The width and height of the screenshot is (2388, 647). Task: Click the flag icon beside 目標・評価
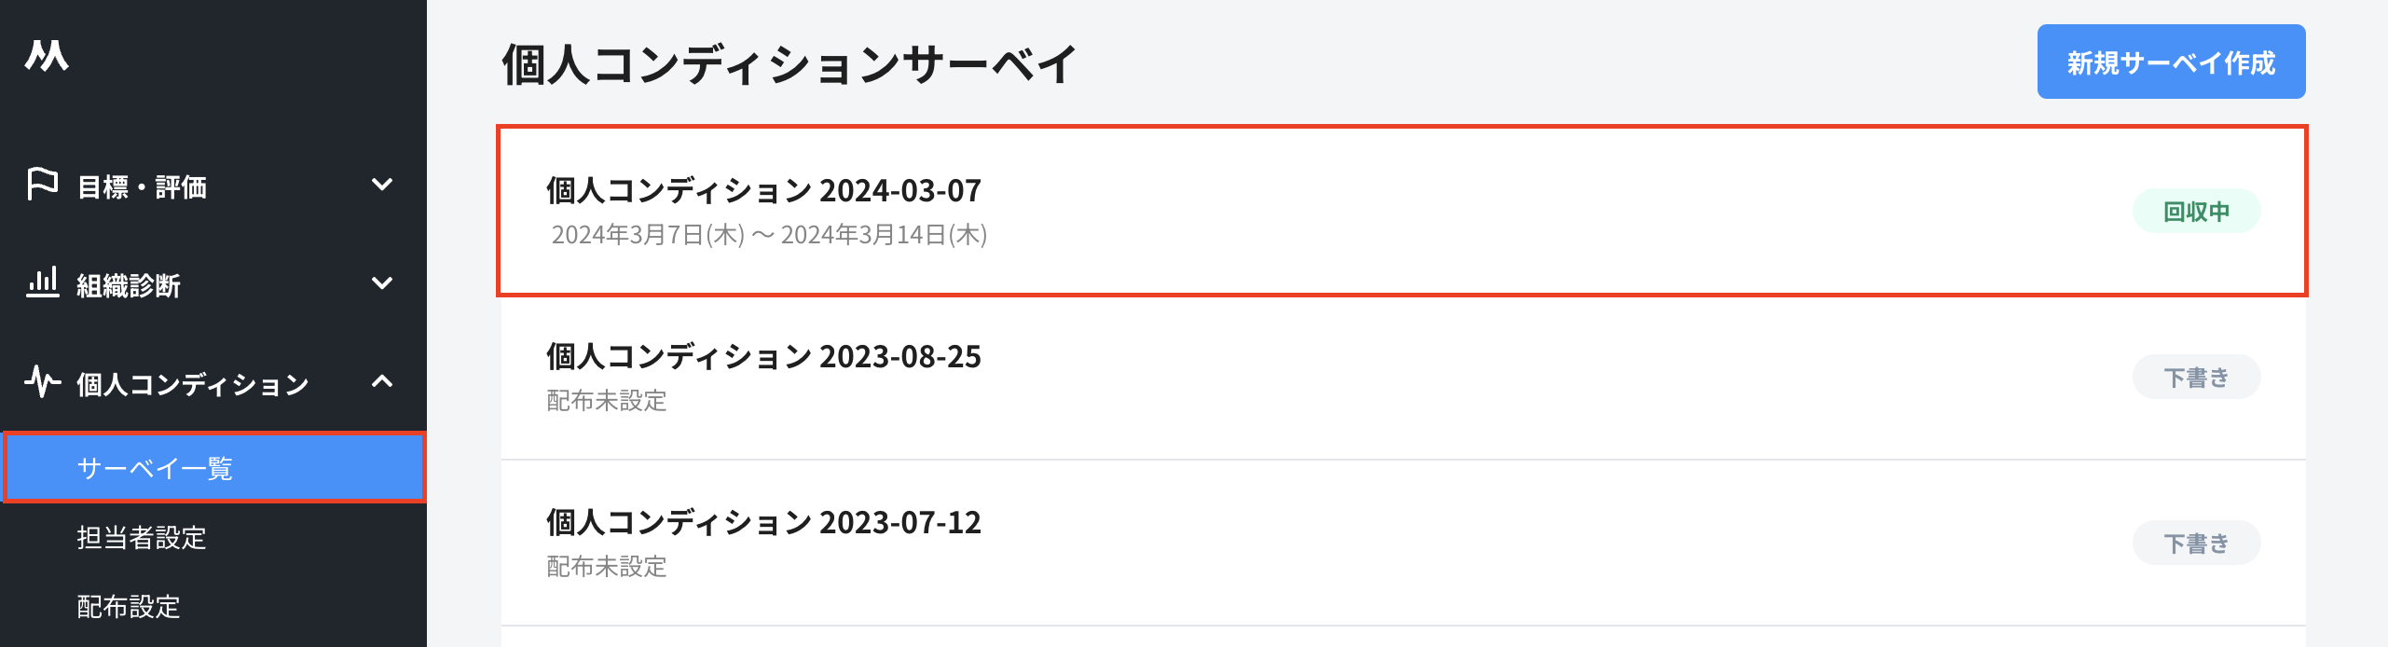[42, 185]
